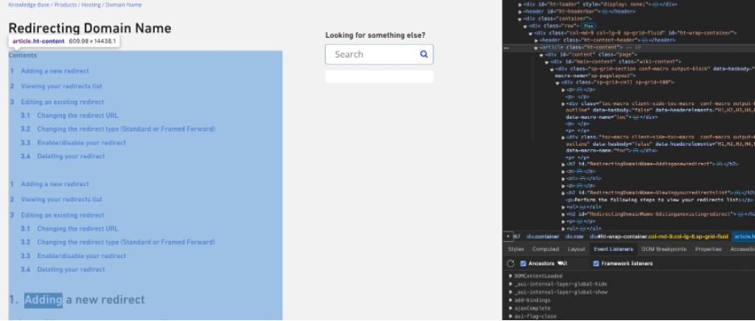Click Editing an existing redirect in second contents list
Viewport: 755px width, 321px height.
click(63, 215)
